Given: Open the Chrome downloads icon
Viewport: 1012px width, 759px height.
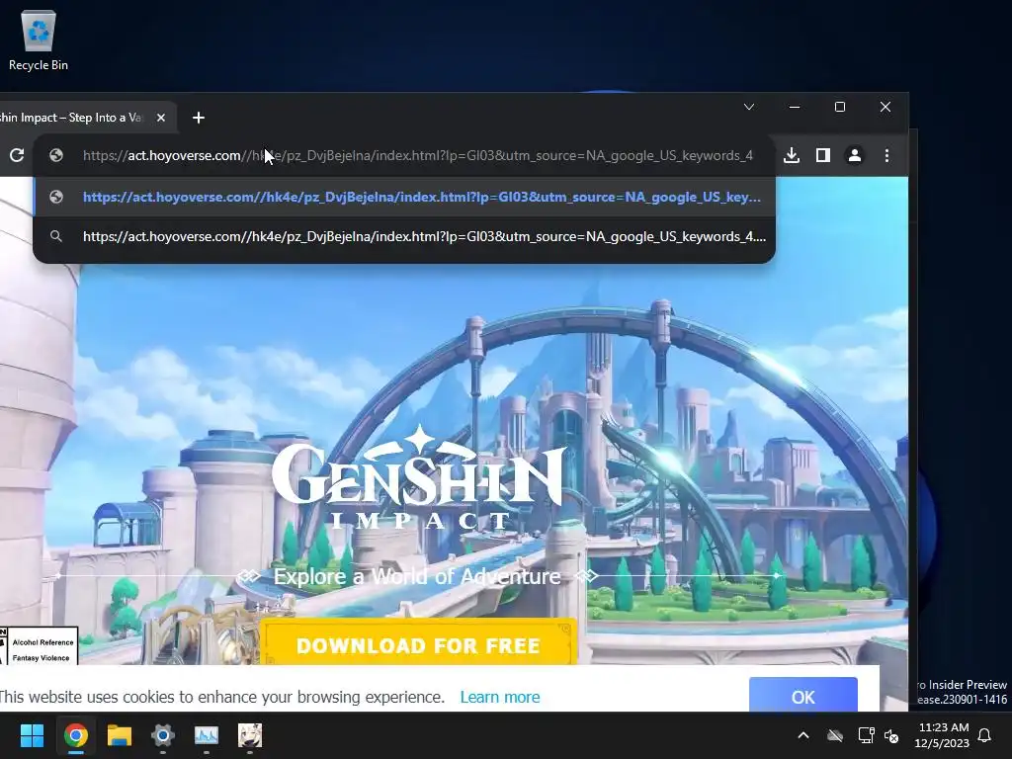Looking at the screenshot, I should (x=792, y=155).
